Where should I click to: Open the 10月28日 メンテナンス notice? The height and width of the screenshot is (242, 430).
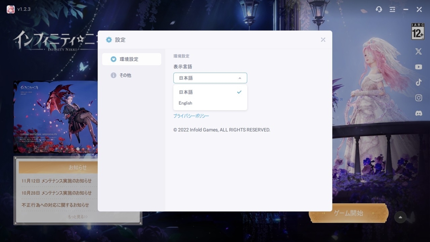coord(57,193)
